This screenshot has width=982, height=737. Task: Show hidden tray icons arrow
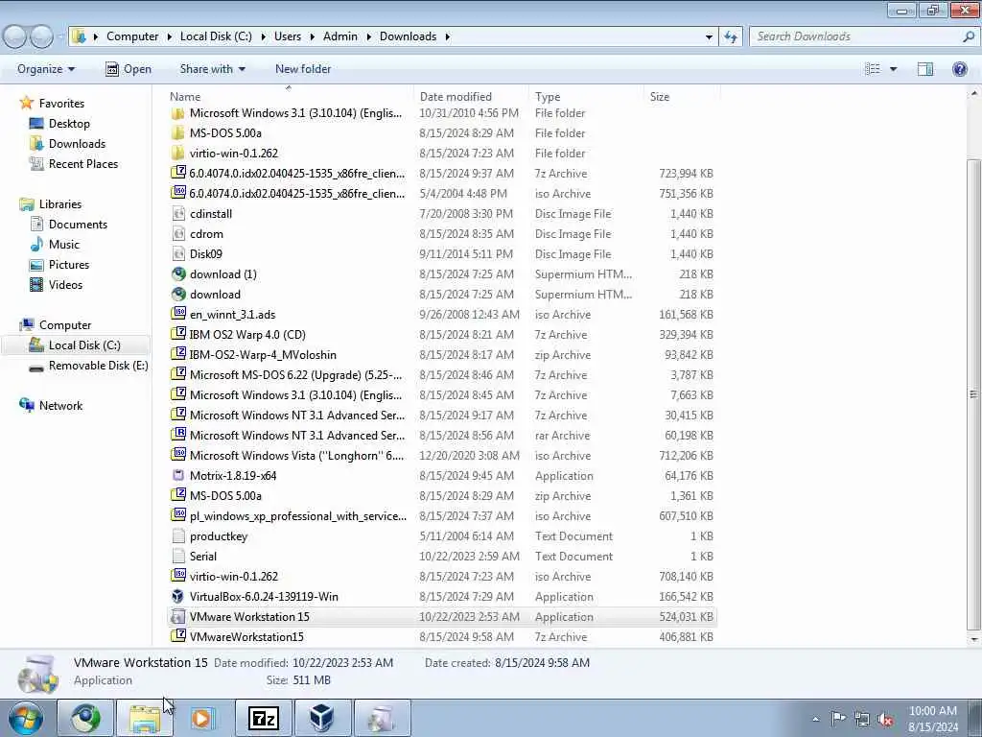coord(815,719)
